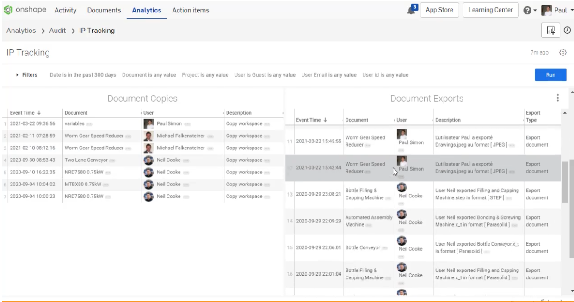The width and height of the screenshot is (574, 302).
Task: Go to the Documents tab
Action: (104, 10)
